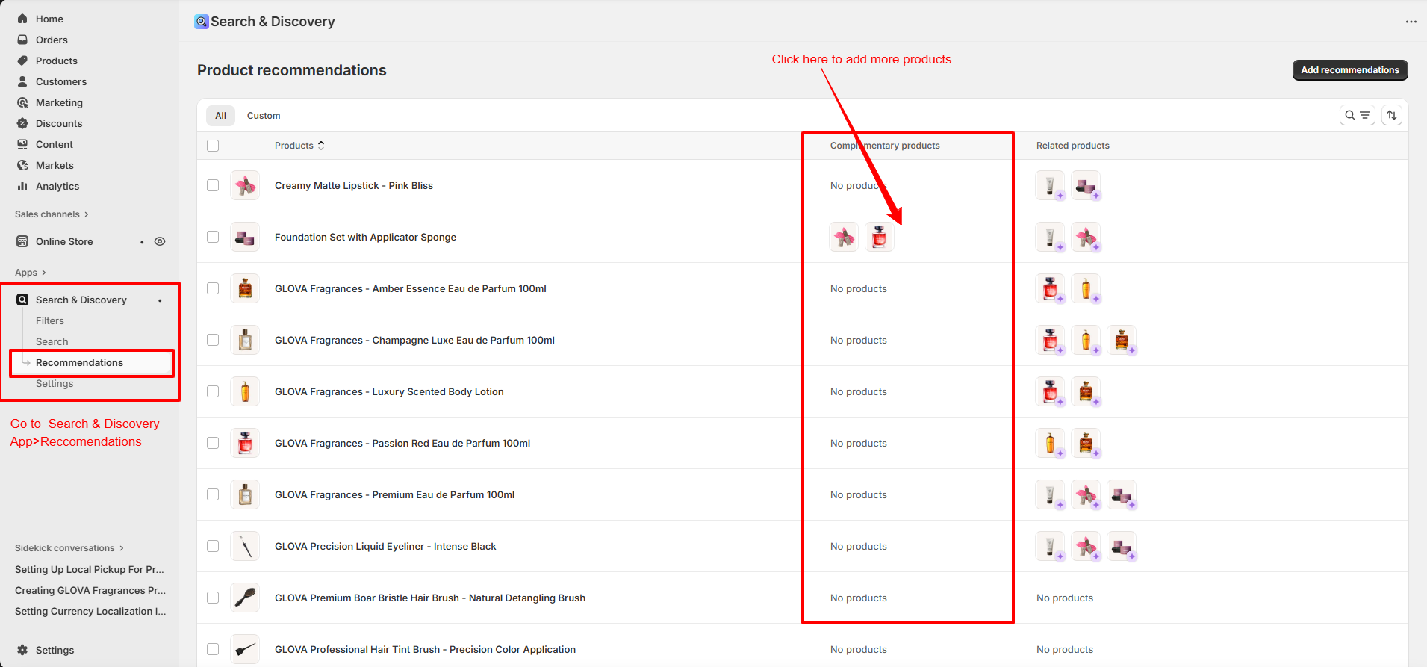Click the Search & Discovery app icon in sidebar

22,300
